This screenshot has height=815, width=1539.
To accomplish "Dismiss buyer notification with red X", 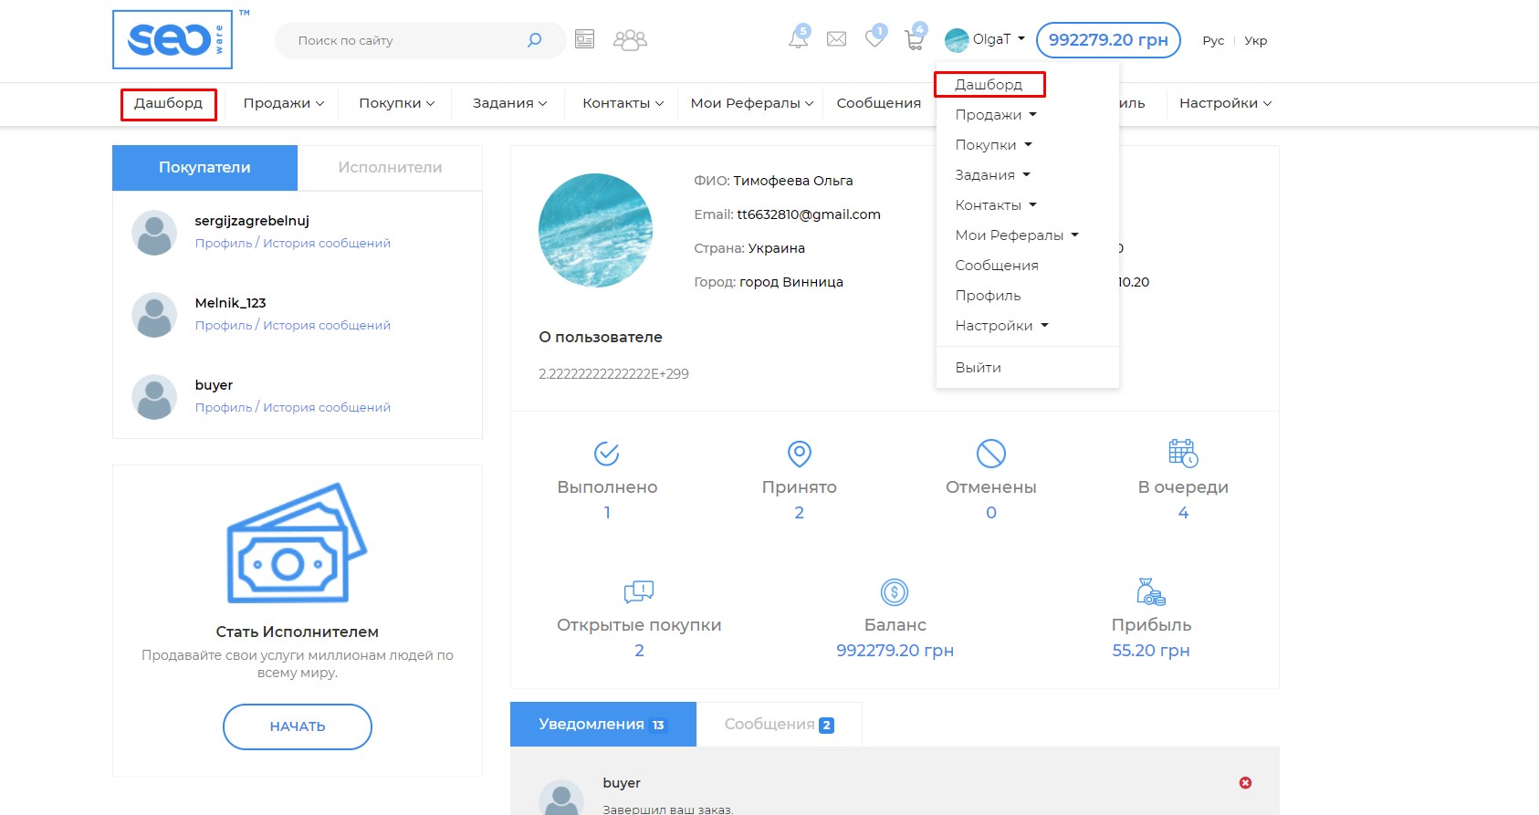I will [x=1245, y=783].
